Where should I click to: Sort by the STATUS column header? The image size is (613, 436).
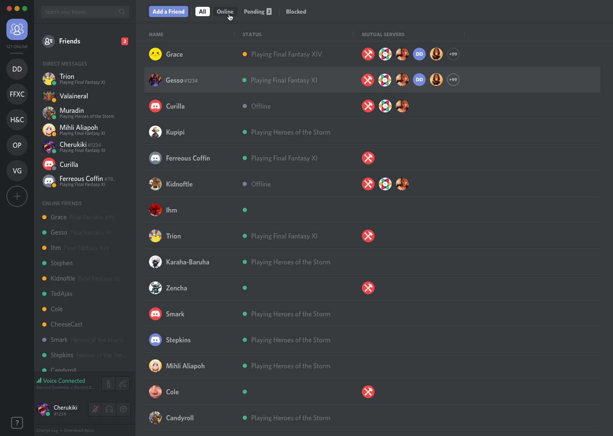pos(252,34)
